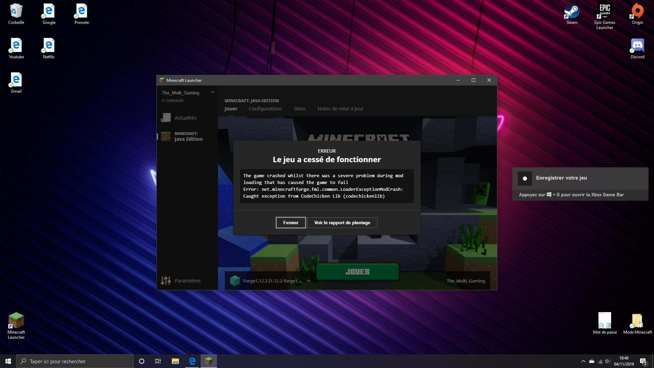Screen dimensions: 654x368
Task: Click the error message text box
Action: (327, 186)
